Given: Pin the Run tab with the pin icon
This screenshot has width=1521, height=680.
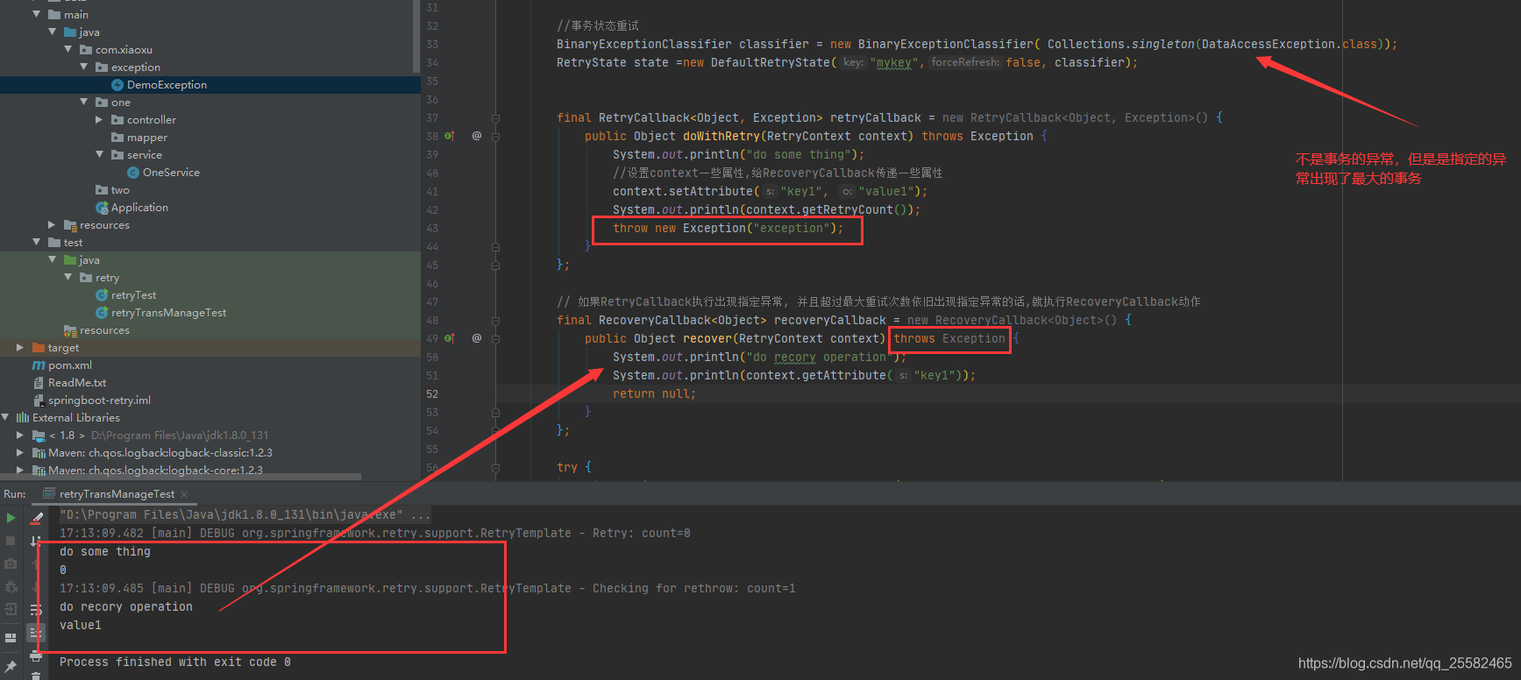Looking at the screenshot, I should pyautogui.click(x=11, y=667).
